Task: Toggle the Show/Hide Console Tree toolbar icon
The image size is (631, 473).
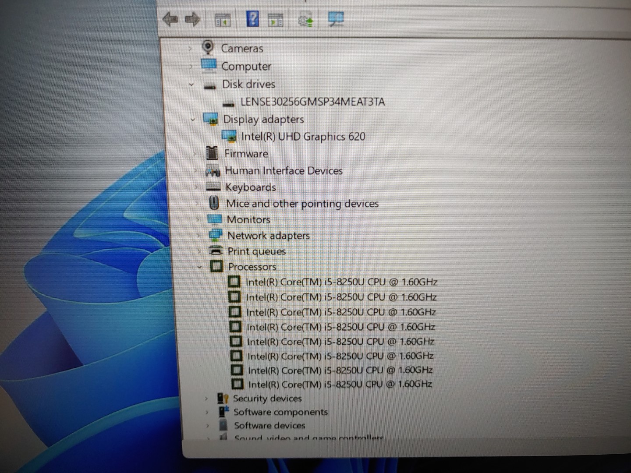Action: [x=223, y=20]
